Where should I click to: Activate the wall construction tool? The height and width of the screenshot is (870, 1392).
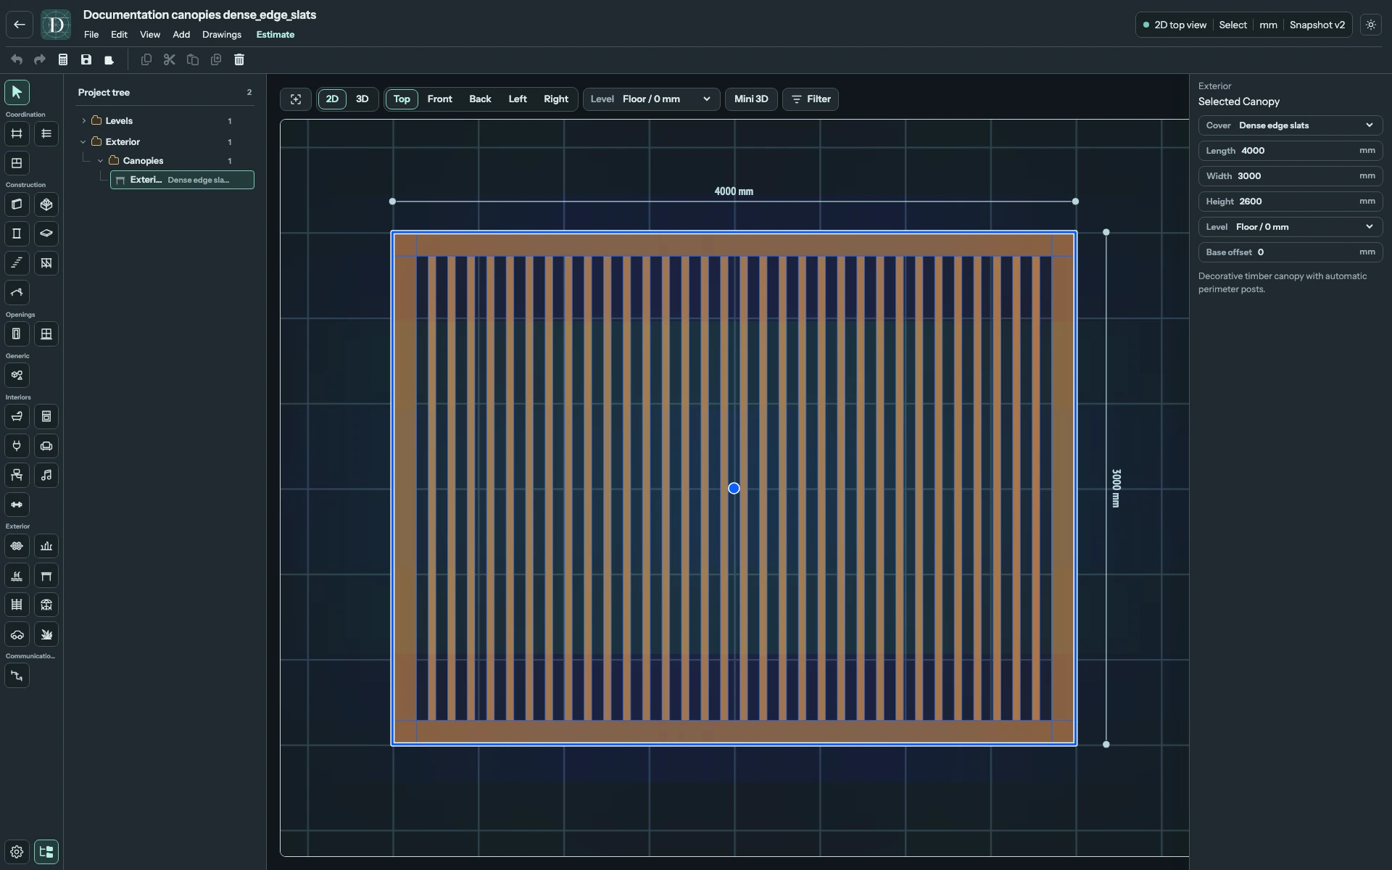[x=17, y=204]
